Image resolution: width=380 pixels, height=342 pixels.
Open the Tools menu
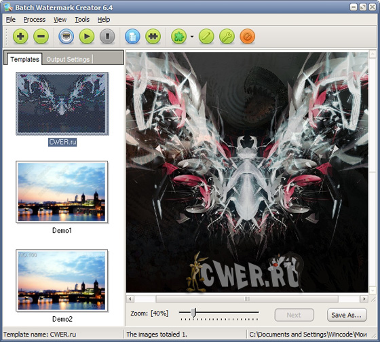(x=82, y=20)
